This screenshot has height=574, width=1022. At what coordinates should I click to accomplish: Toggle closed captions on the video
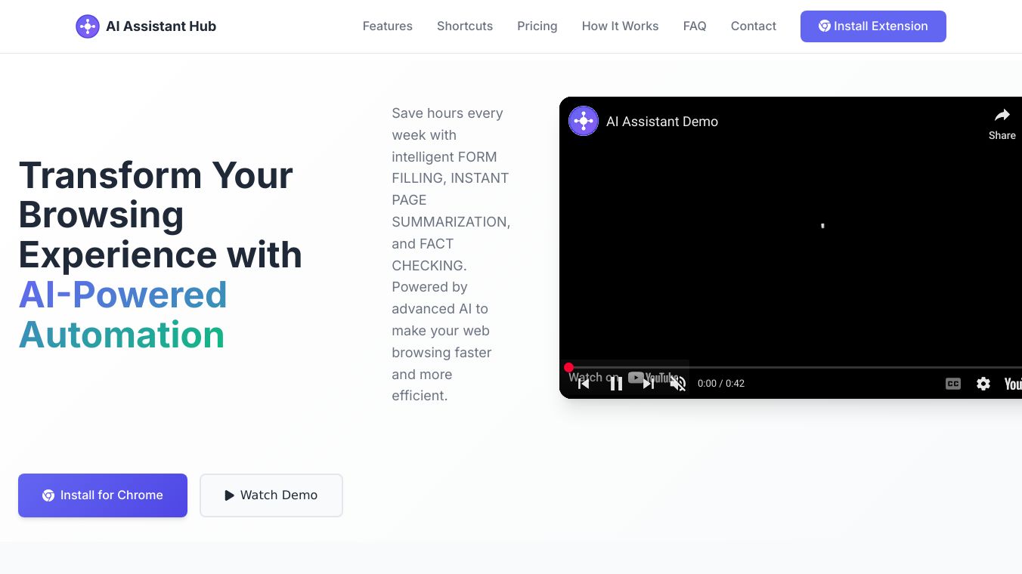click(x=952, y=384)
